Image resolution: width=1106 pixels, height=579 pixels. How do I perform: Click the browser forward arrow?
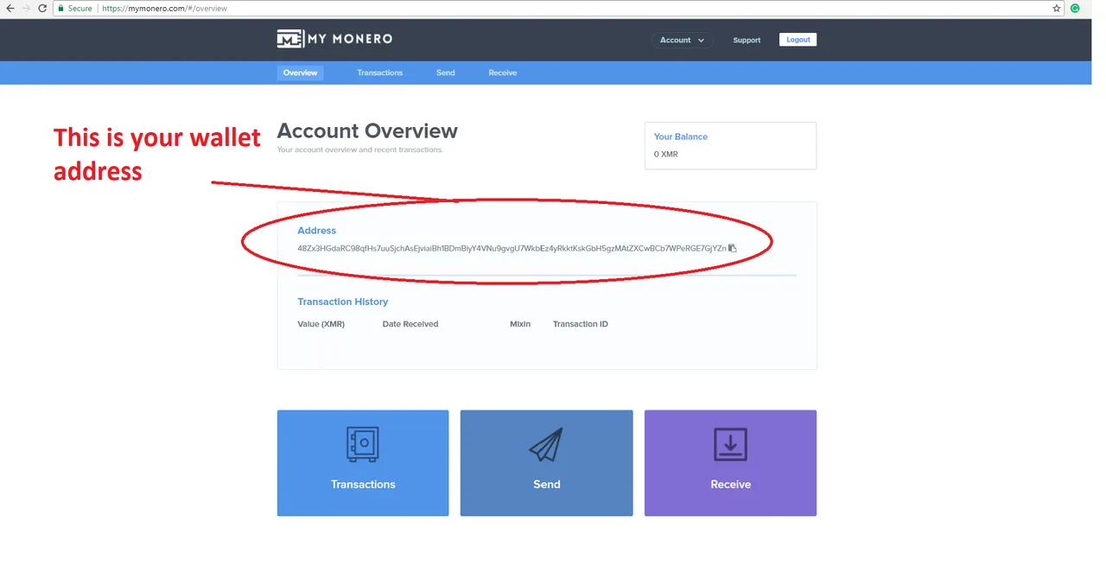tap(27, 8)
